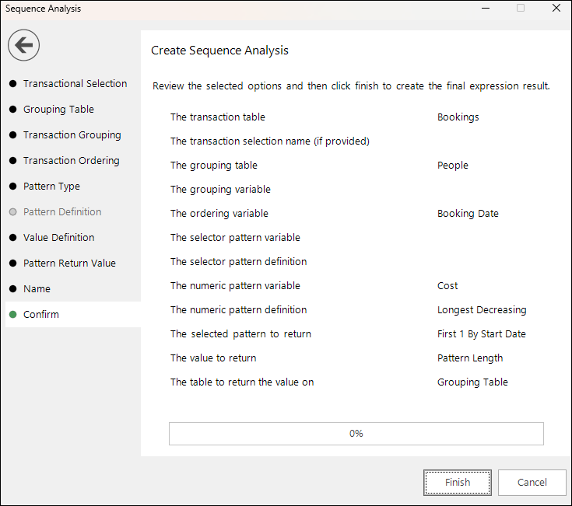Switch to the Pattern Return Value step
The image size is (572, 506).
[x=69, y=263]
